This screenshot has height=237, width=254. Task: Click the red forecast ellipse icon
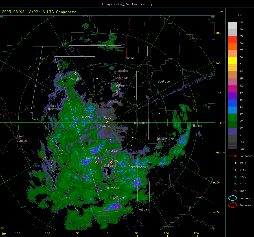pyautogui.click(x=233, y=205)
